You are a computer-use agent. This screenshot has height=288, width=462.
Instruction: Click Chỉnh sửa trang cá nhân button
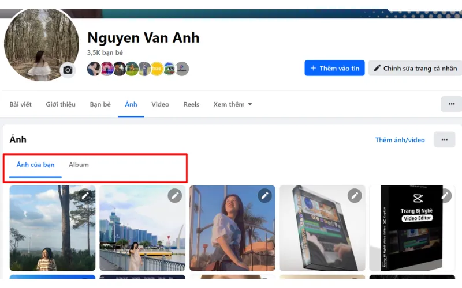pos(415,68)
